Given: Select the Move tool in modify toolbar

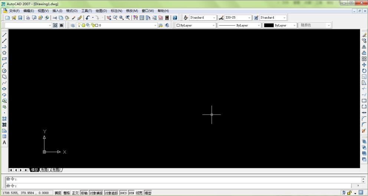Looking at the screenshot, I should (x=364, y=65).
